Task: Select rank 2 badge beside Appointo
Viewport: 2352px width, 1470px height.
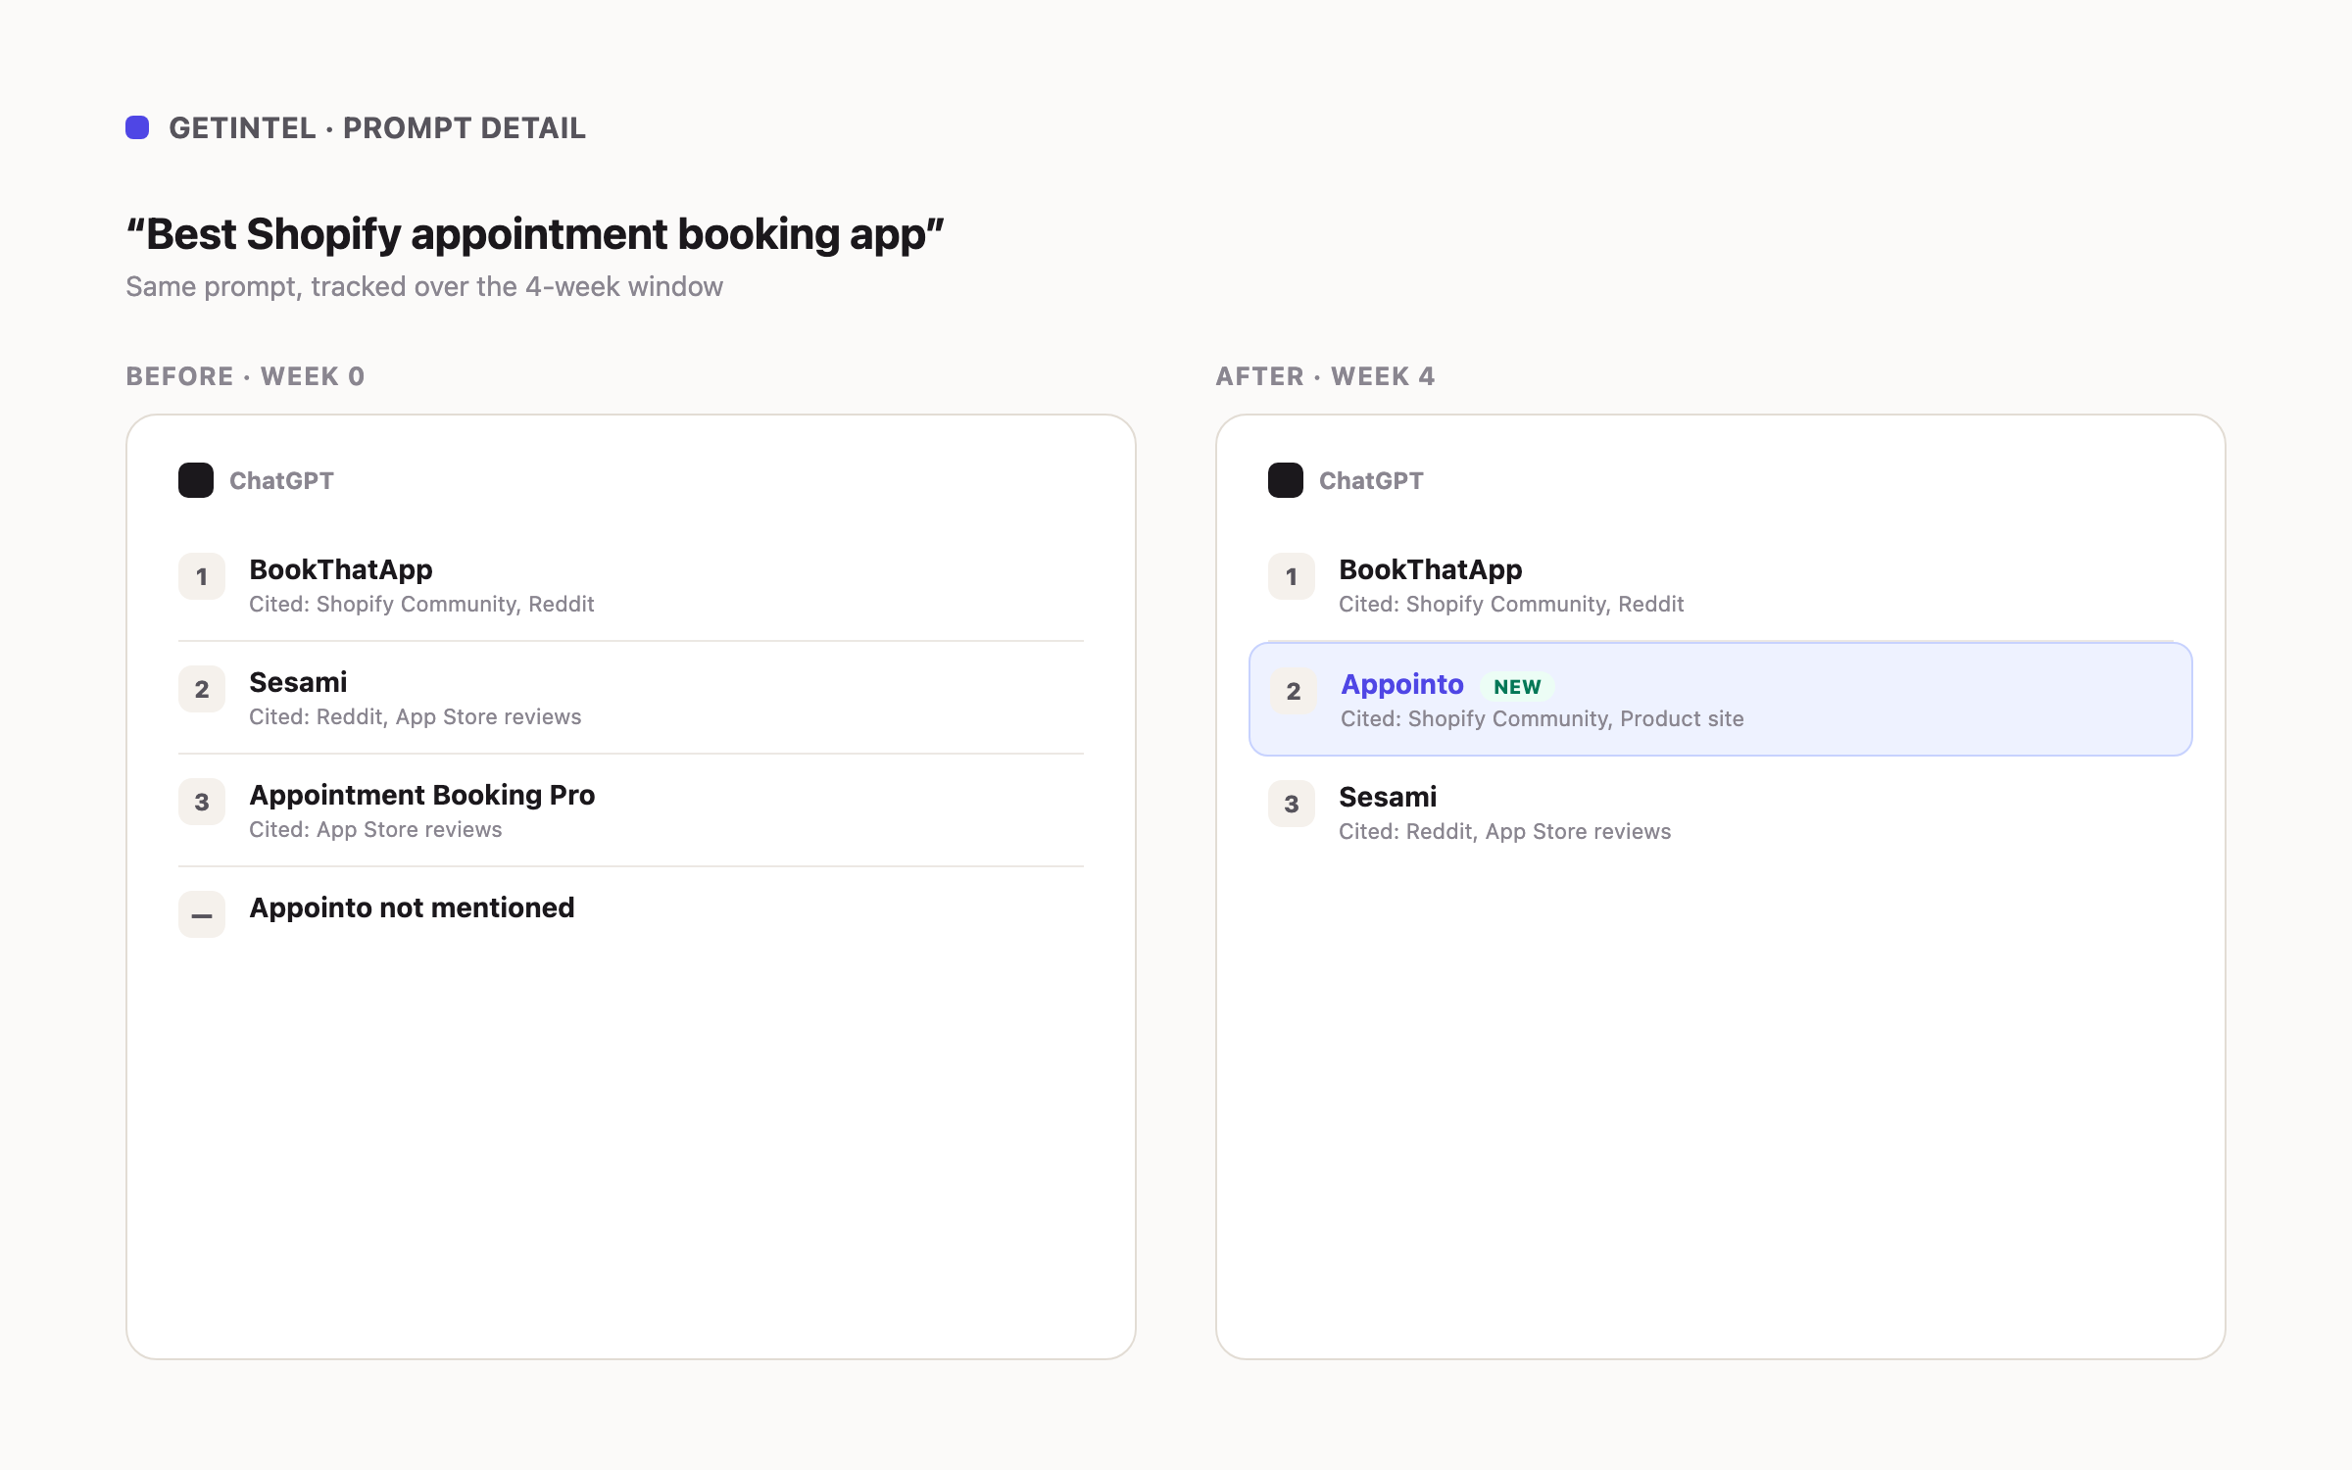Action: [1294, 691]
